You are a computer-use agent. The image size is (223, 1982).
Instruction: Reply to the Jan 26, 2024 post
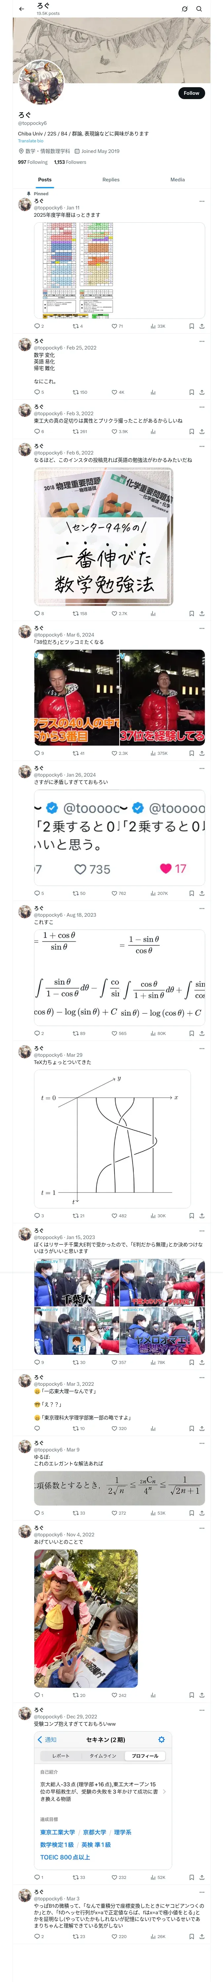[36, 893]
